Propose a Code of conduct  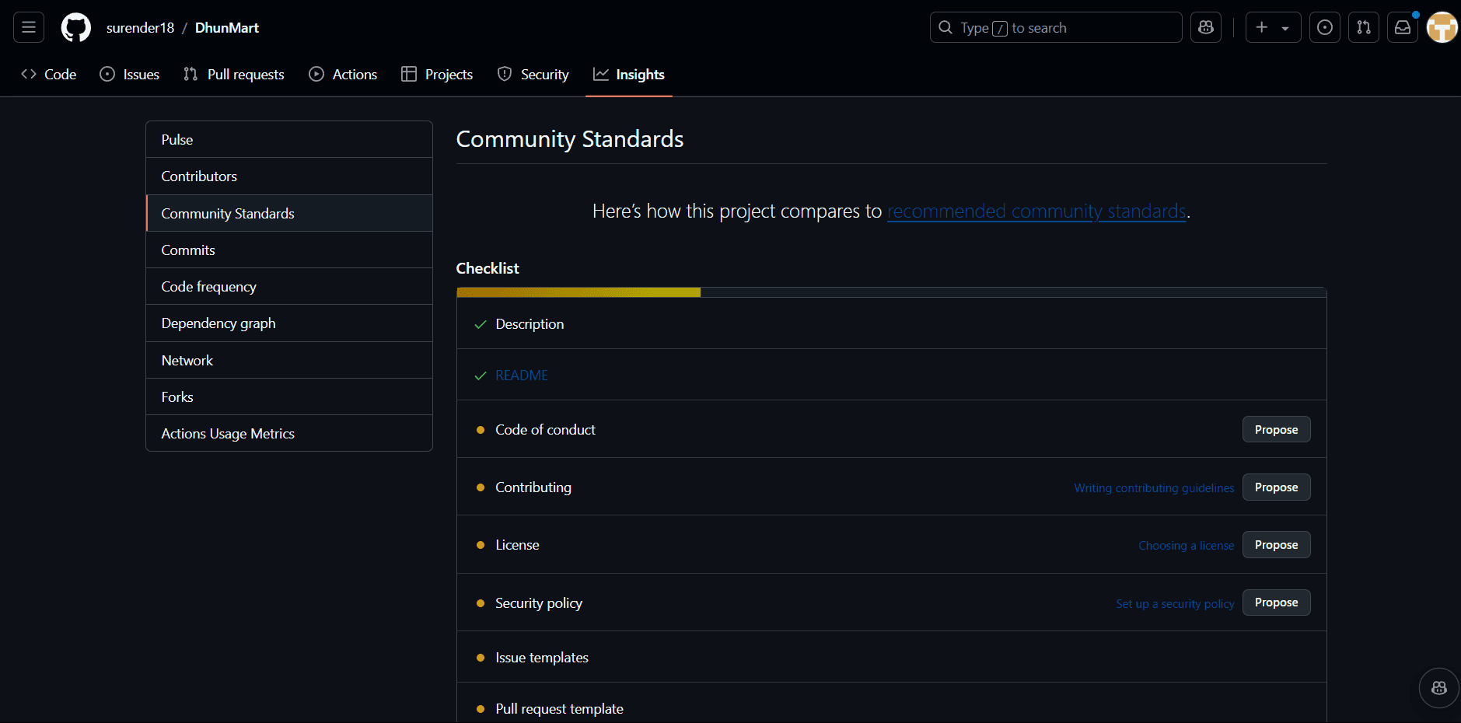(1276, 430)
